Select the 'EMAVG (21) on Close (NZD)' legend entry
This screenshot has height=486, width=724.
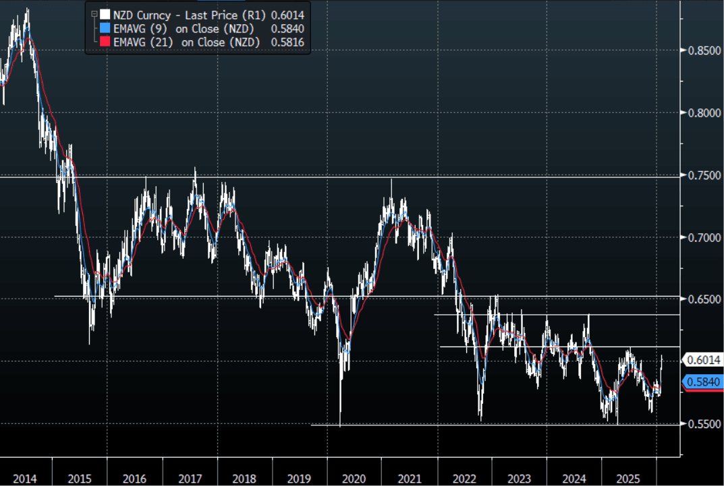186,42
